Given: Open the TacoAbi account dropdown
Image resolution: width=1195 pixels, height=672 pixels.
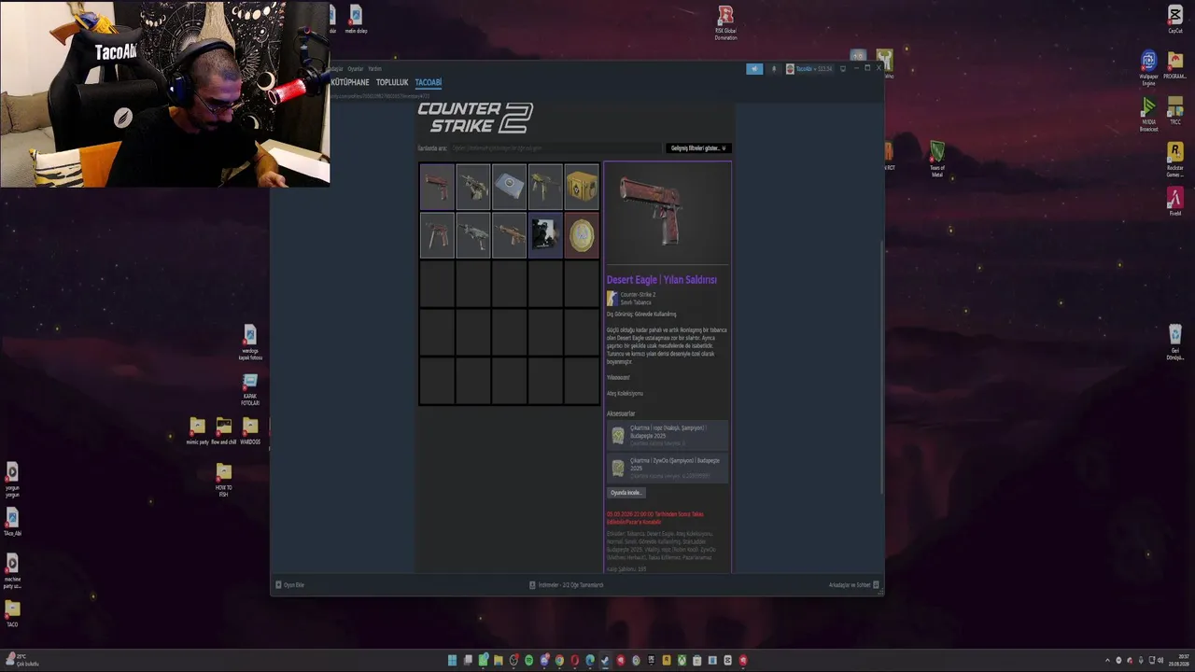Looking at the screenshot, I should pos(809,69).
